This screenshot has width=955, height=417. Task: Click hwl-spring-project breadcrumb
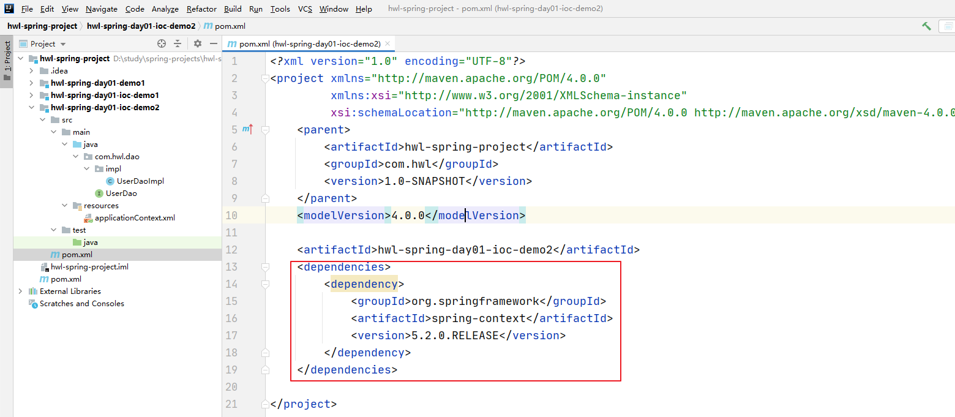click(42, 26)
